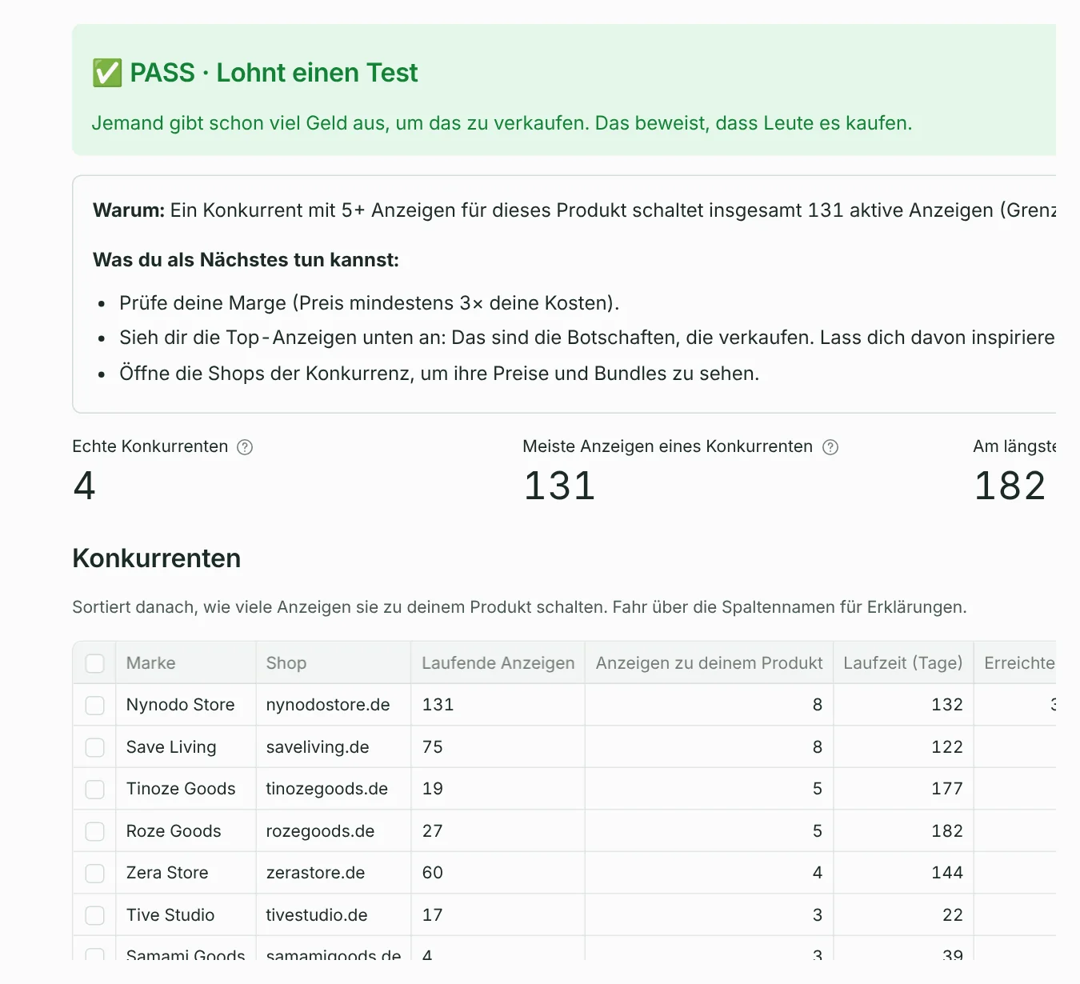Check the Save Living row checkbox
The image size is (1080, 984).
(x=95, y=747)
